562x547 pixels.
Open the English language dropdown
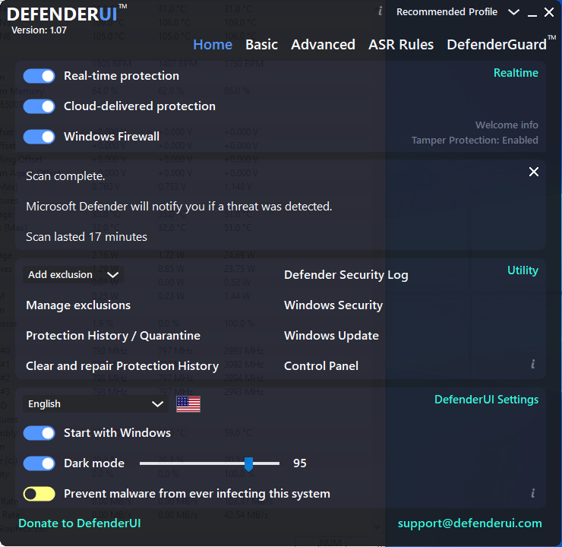click(96, 404)
